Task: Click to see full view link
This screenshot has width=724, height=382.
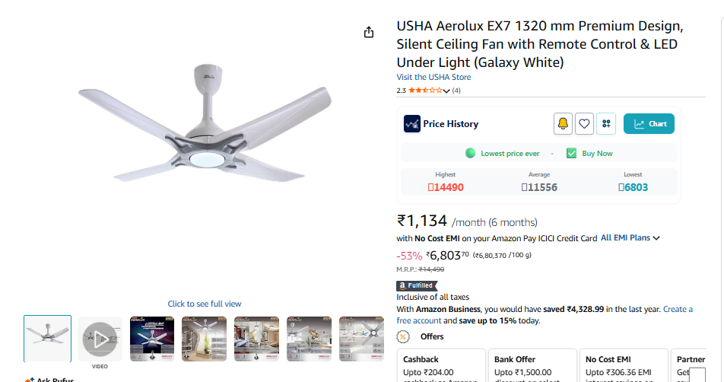Action: [x=204, y=304]
